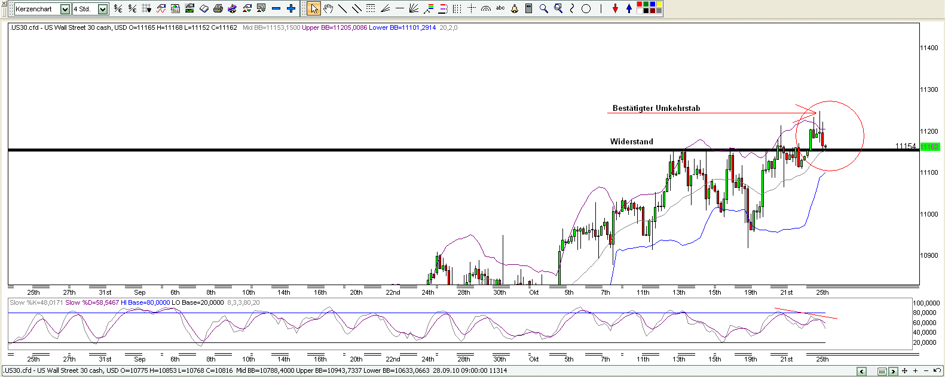Click the magnifier zoom tool
Image resolution: width=945 pixels, height=377 pixels.
(543, 8)
